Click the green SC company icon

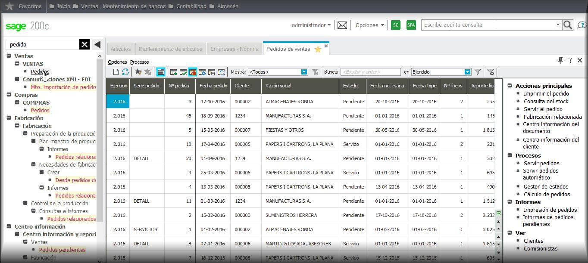[396, 25]
